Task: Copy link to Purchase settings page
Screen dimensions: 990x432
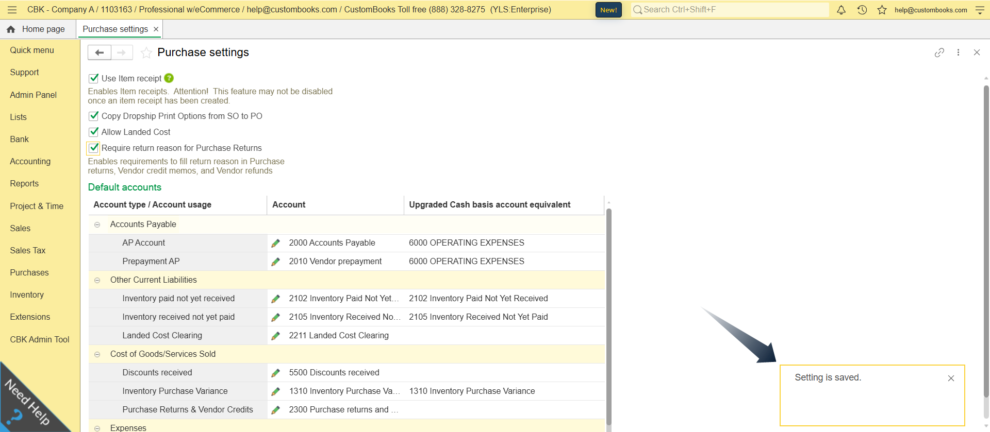Action: coord(939,53)
